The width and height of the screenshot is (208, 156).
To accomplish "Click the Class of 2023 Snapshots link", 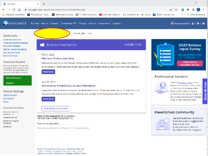I will point(49,116).
